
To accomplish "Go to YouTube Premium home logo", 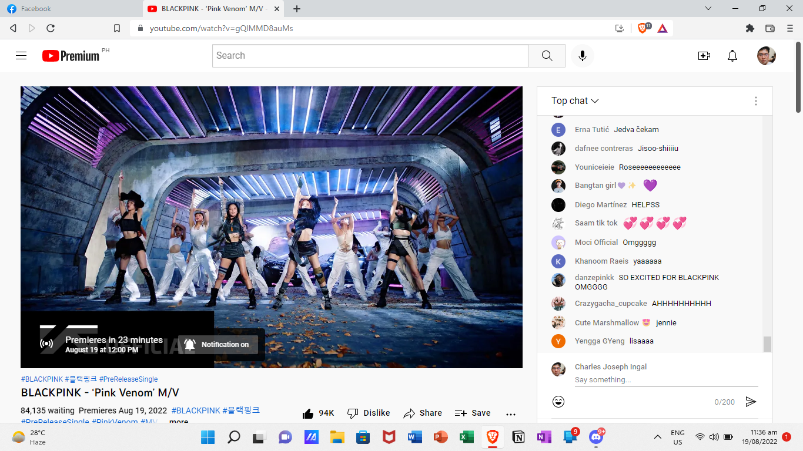I will 71,56.
